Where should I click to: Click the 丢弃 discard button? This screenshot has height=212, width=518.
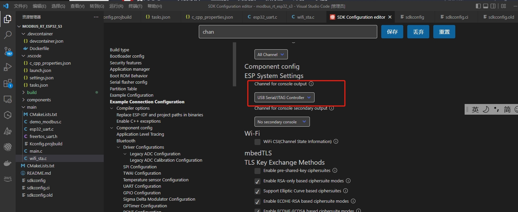point(418,32)
